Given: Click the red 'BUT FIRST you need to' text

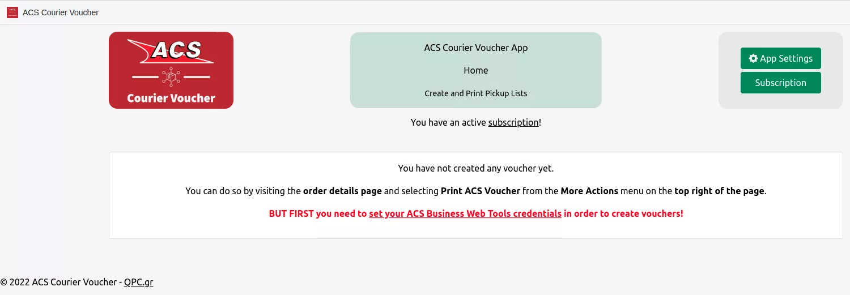Looking at the screenshot, I should 318,214.
